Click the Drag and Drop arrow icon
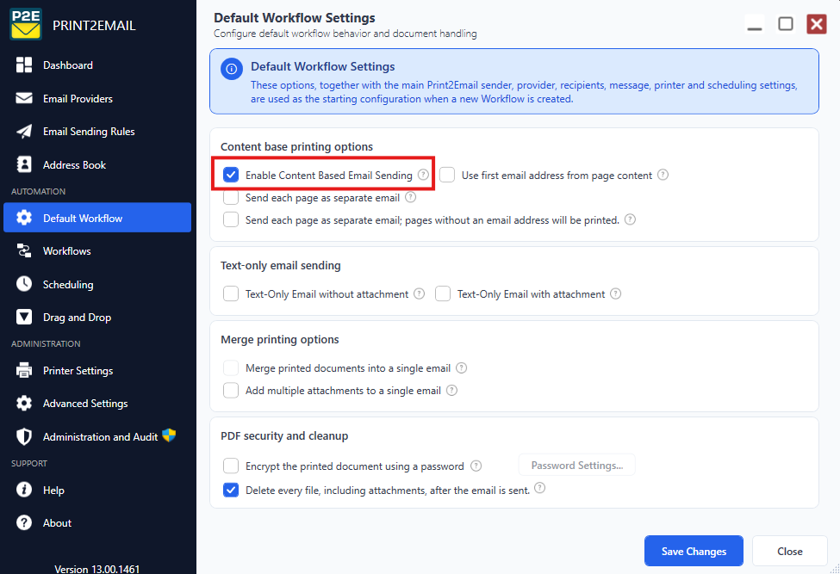The image size is (840, 574). (x=24, y=317)
